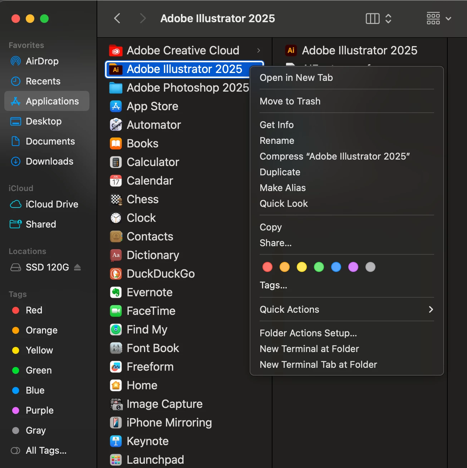The height and width of the screenshot is (468, 467).
Task: Select the DuckDuckGo app icon
Action: pos(115,274)
